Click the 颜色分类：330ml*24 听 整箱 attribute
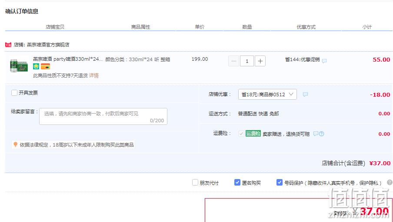This screenshot has width=393, height=222. coord(138,59)
